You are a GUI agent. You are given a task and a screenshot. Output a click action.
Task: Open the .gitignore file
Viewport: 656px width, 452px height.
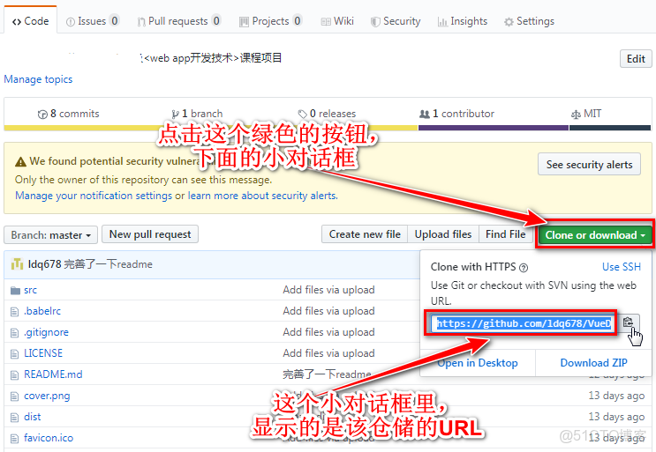pos(46,332)
